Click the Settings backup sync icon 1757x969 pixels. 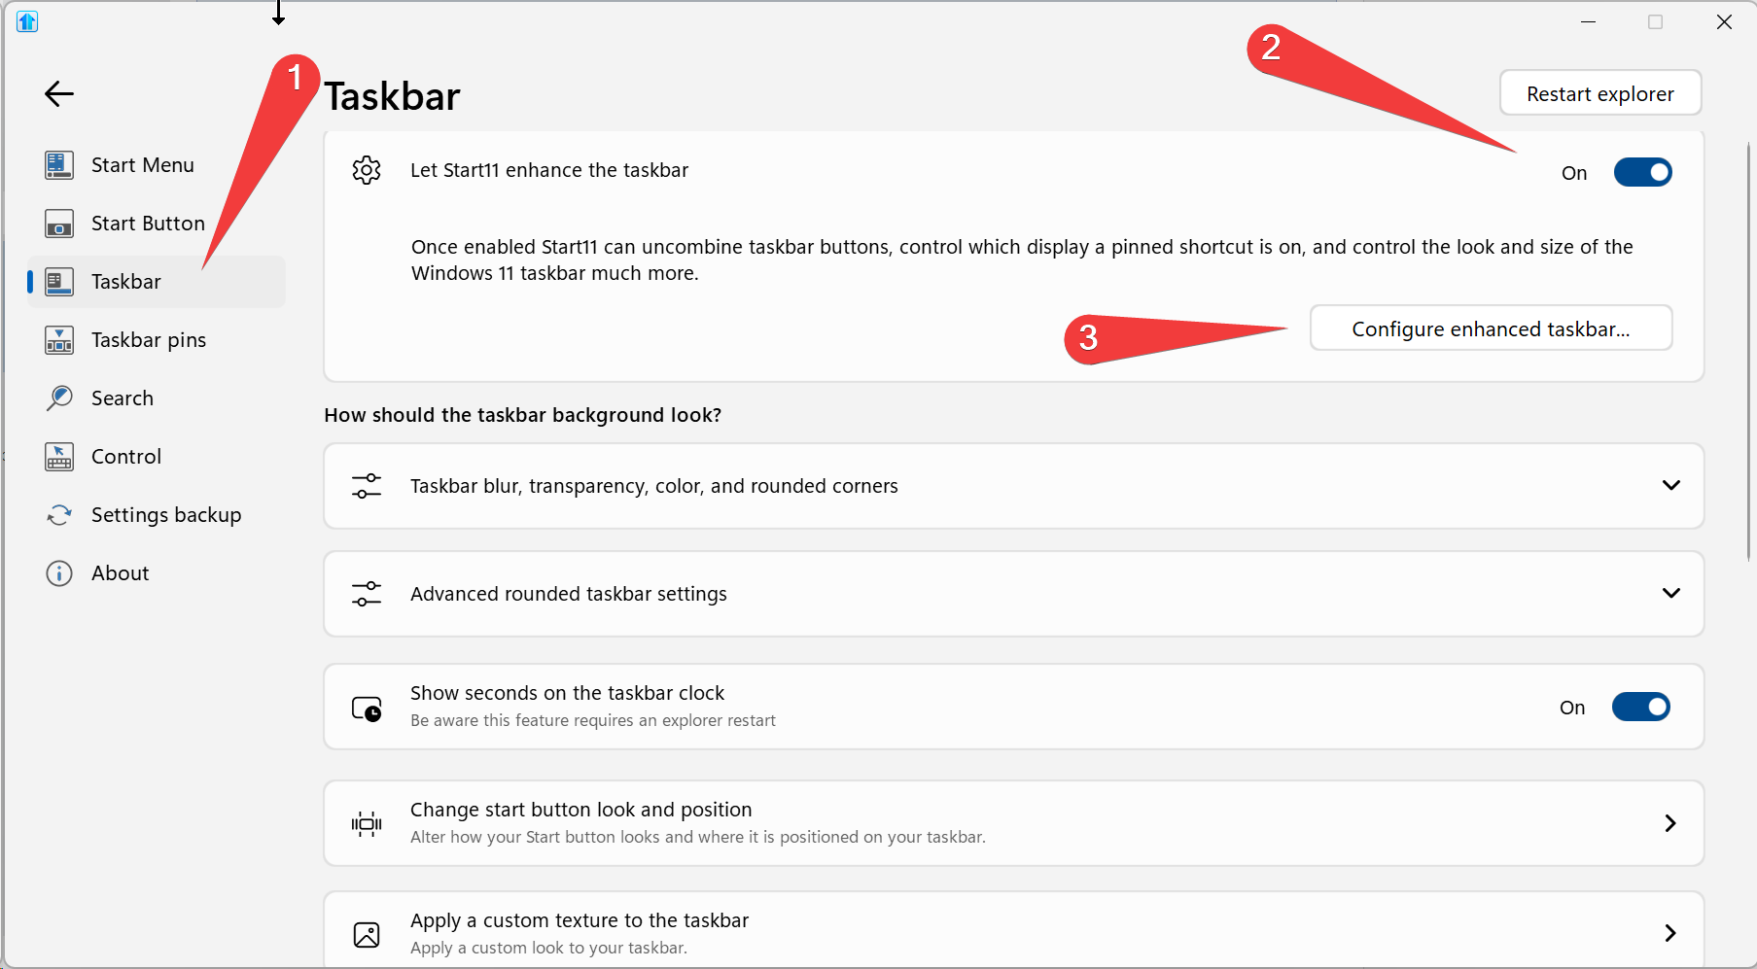[59, 515]
